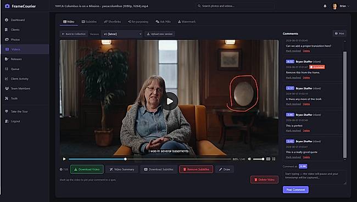Click the red Remove Subtitles button
This screenshot has height=202, width=357.
point(196,169)
